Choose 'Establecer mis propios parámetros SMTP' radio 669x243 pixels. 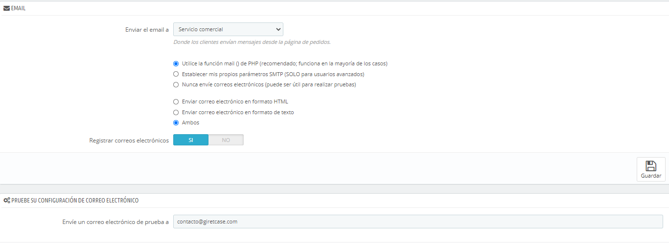(x=176, y=74)
